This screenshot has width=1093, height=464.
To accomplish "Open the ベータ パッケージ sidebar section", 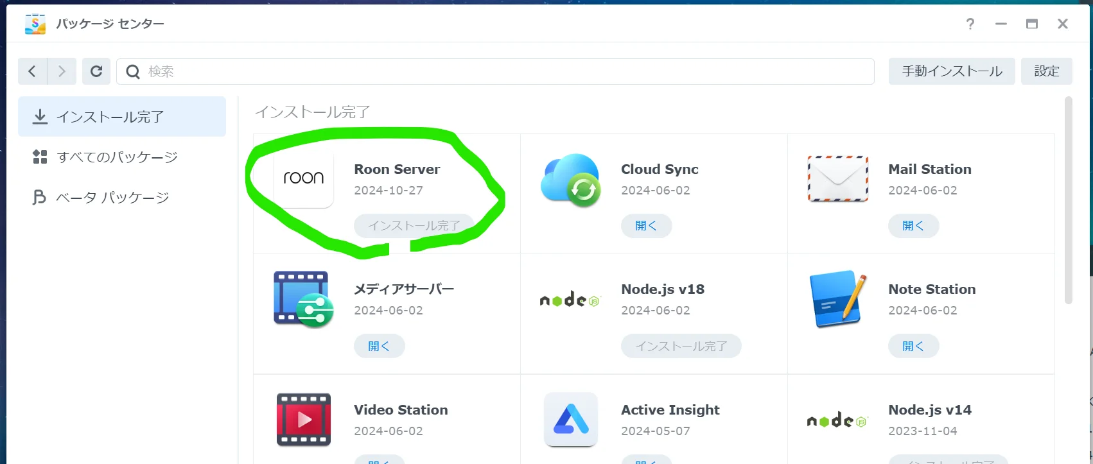I will point(112,198).
